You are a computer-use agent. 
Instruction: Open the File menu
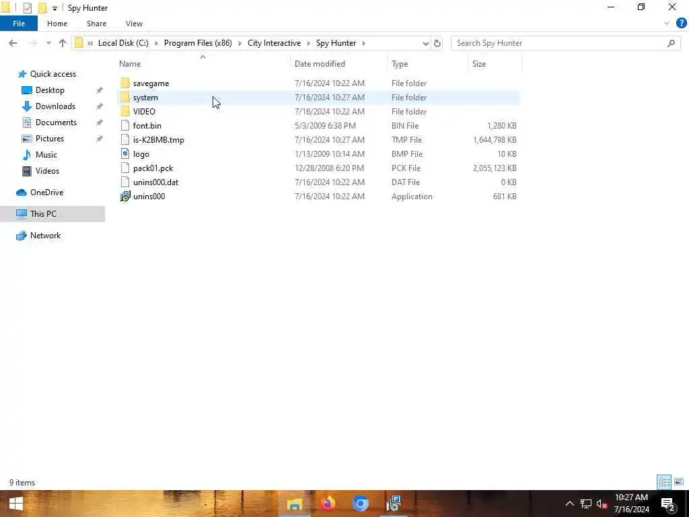[19, 24]
